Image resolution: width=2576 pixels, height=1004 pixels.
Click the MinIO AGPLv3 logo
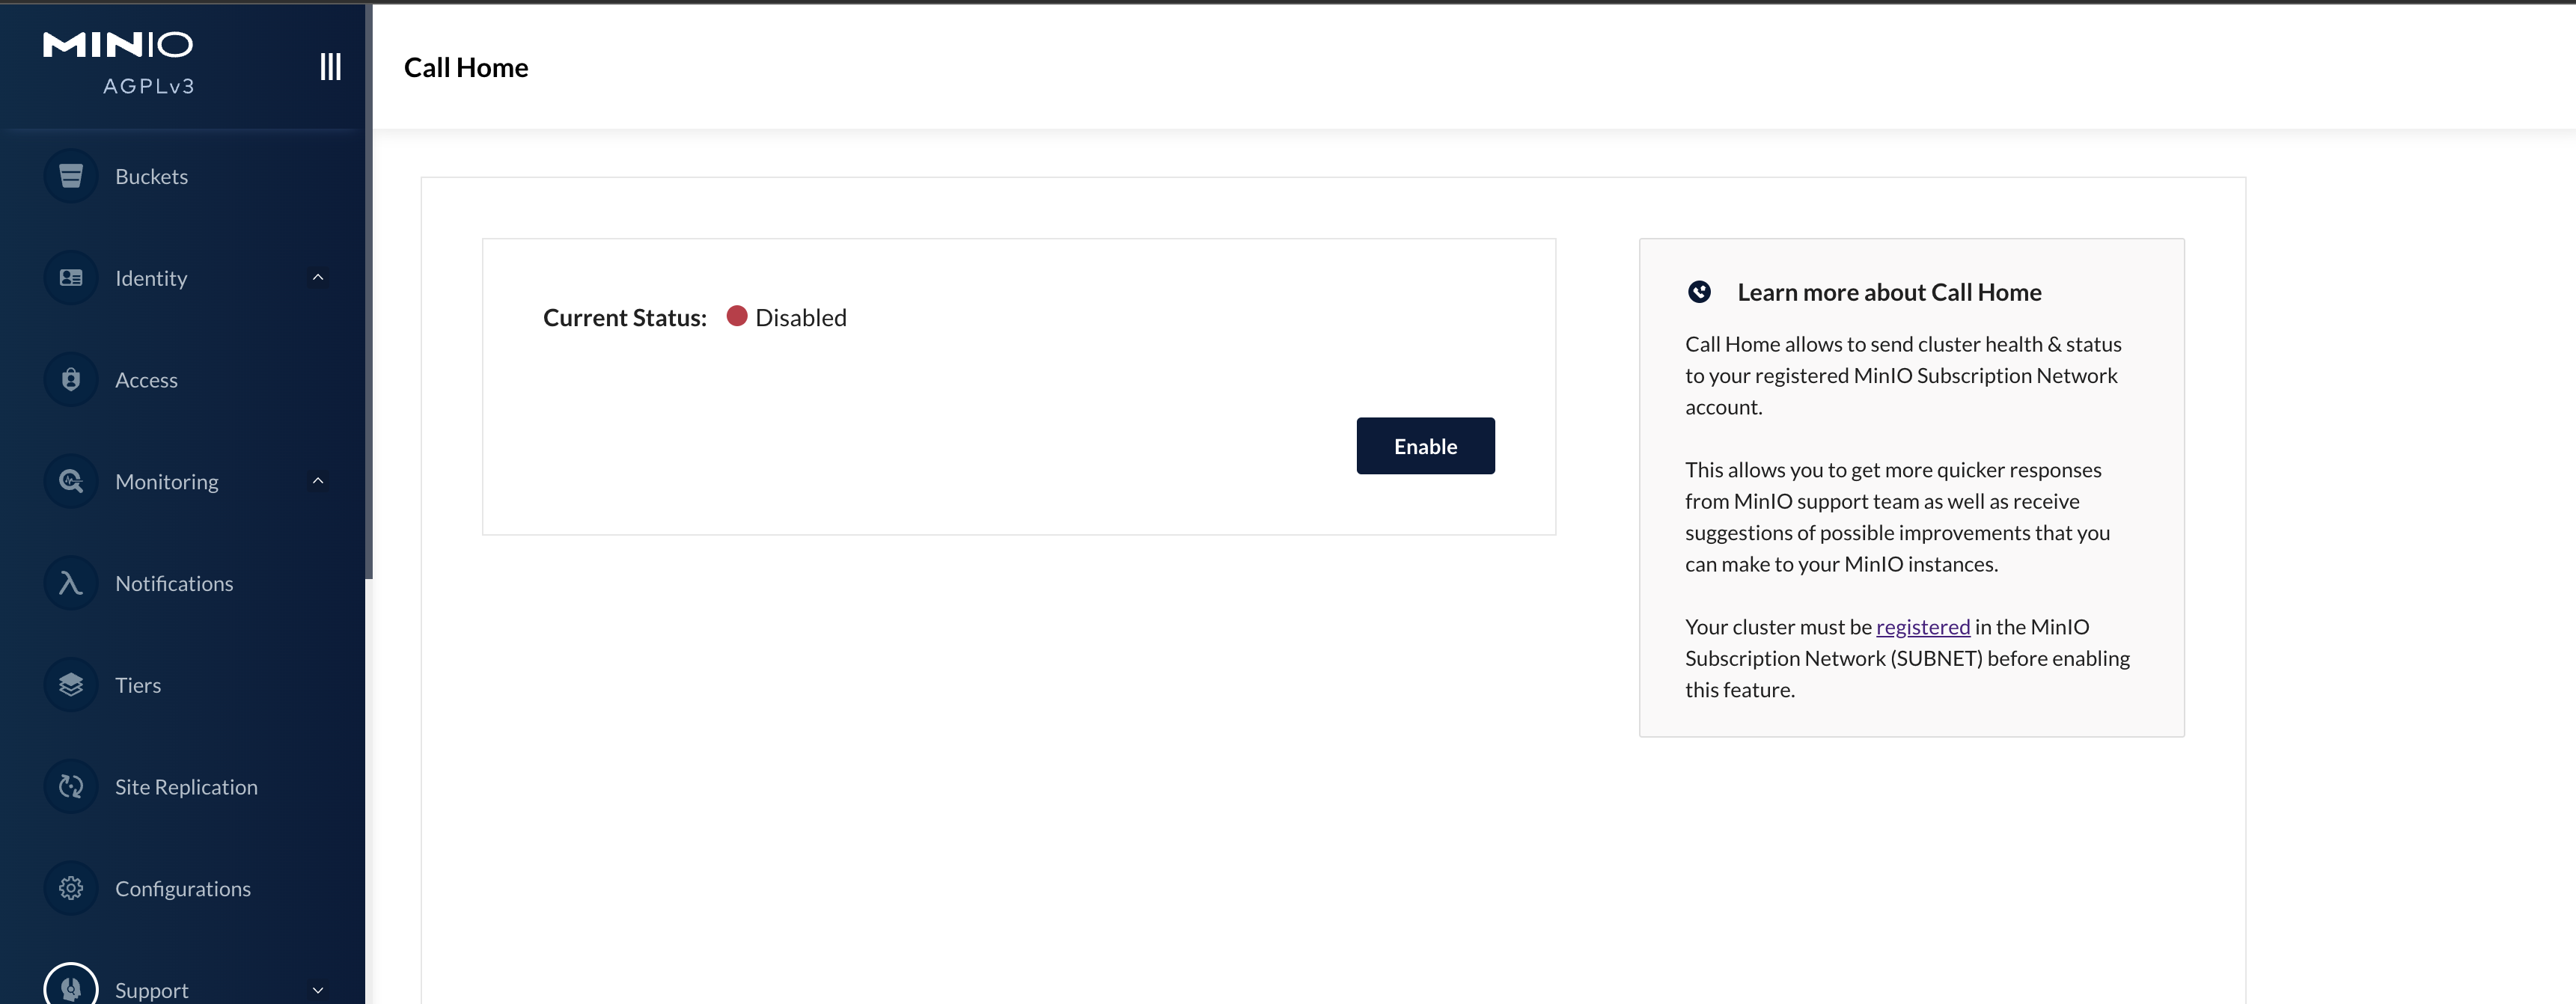118,60
